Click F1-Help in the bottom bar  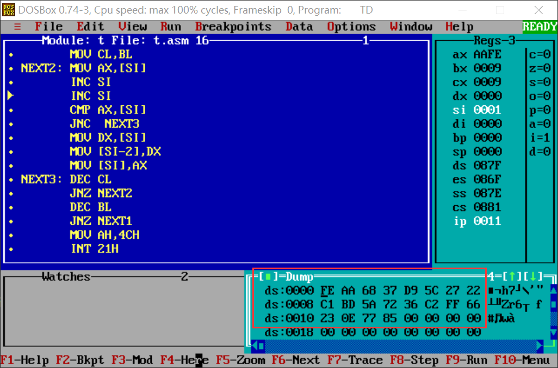[24, 360]
